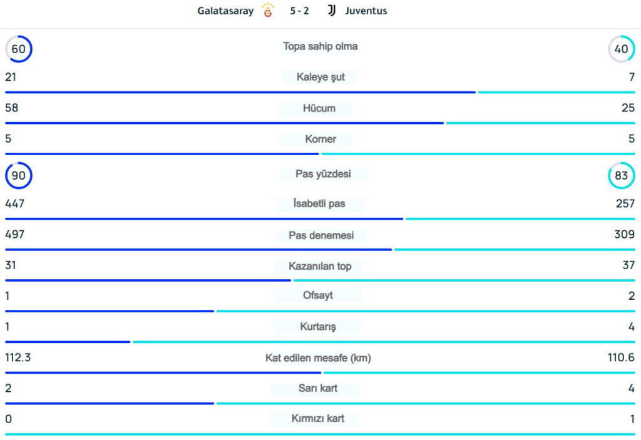Click the Korner stat label

click(x=320, y=139)
